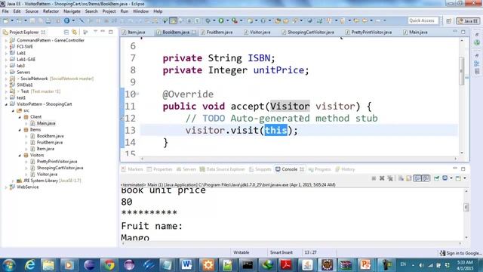Click Clear Console icon
The width and height of the screenshot is (483, 272).
401,178
